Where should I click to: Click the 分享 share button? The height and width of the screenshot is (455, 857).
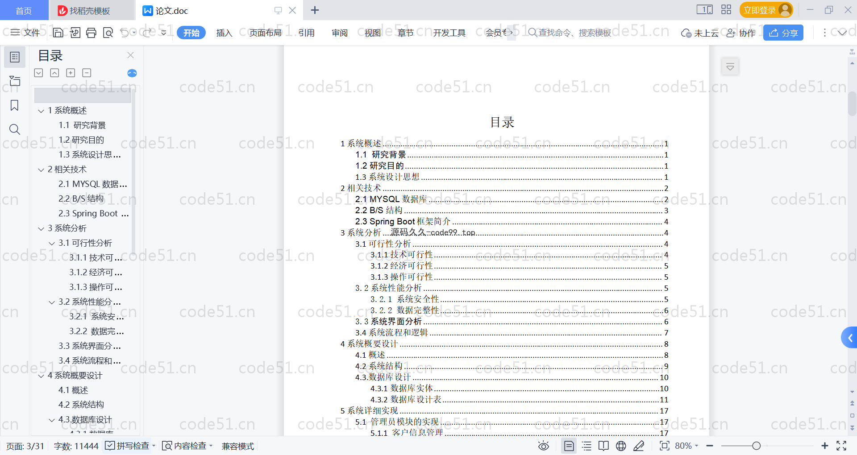pyautogui.click(x=783, y=33)
